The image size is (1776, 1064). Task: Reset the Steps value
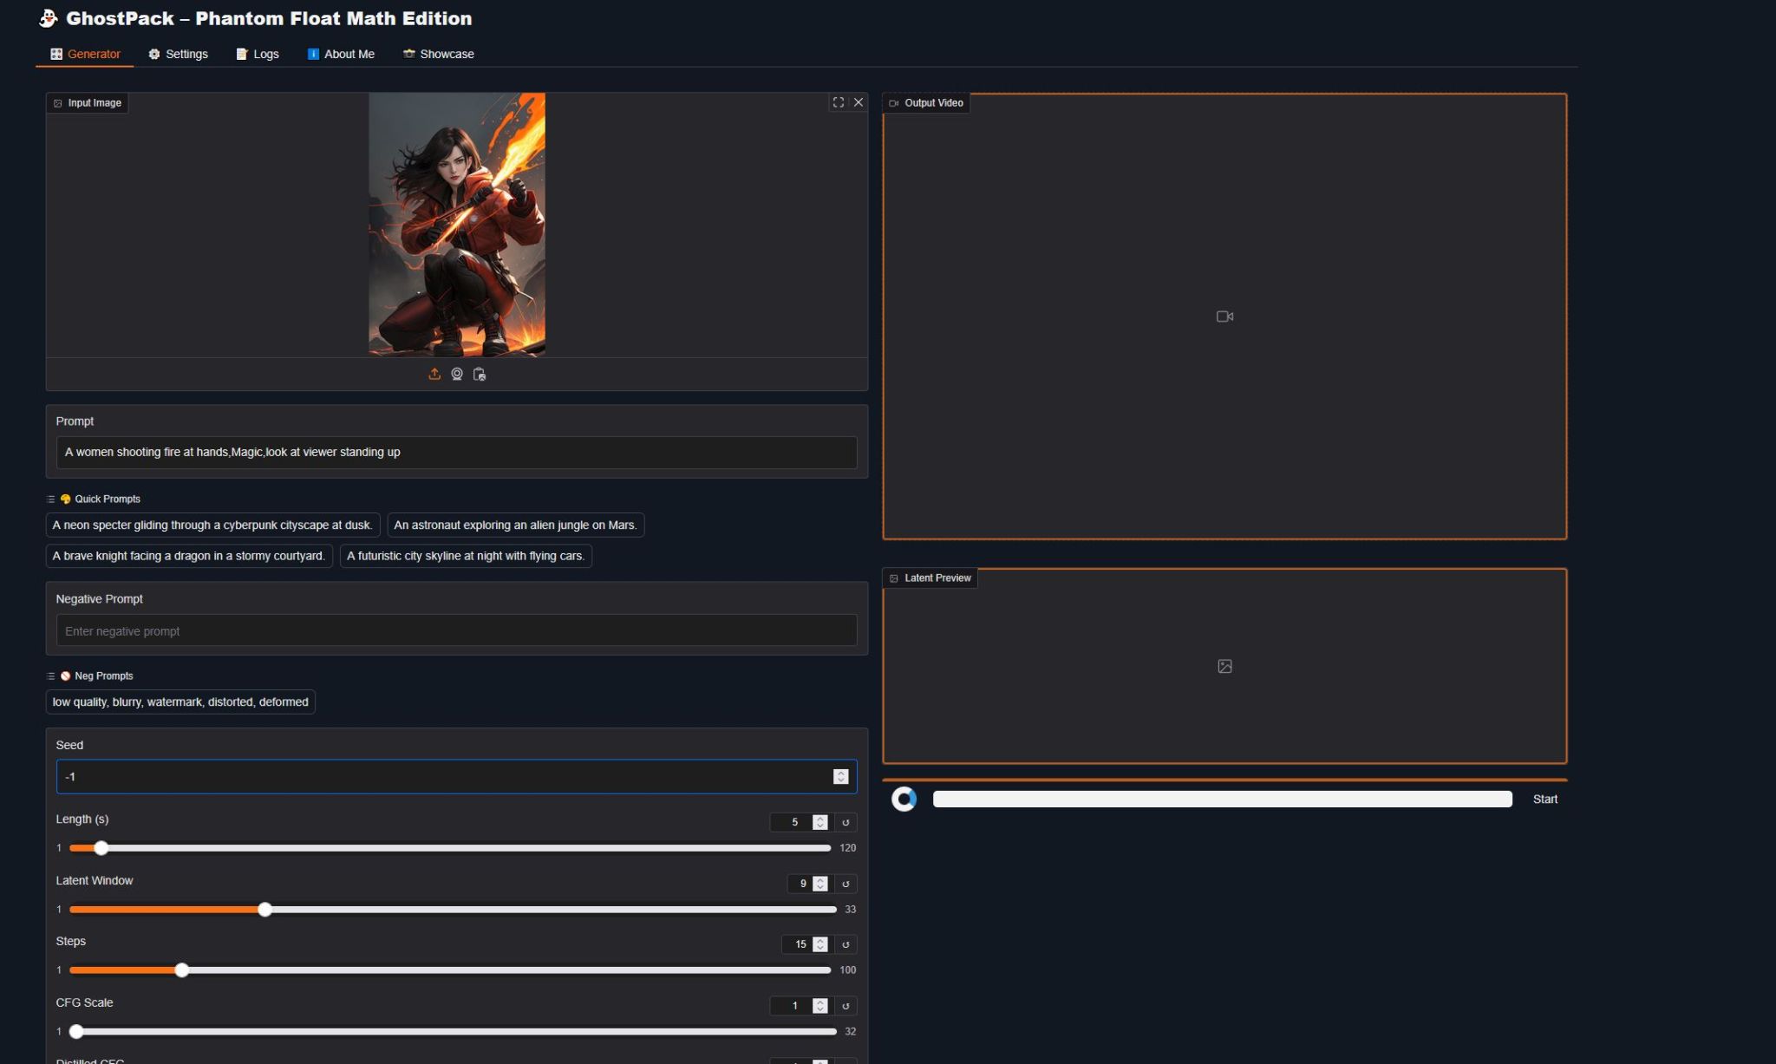[x=846, y=944]
